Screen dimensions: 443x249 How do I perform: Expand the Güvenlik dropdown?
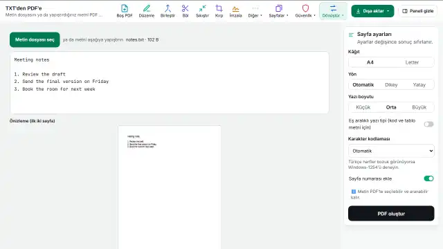tap(305, 11)
